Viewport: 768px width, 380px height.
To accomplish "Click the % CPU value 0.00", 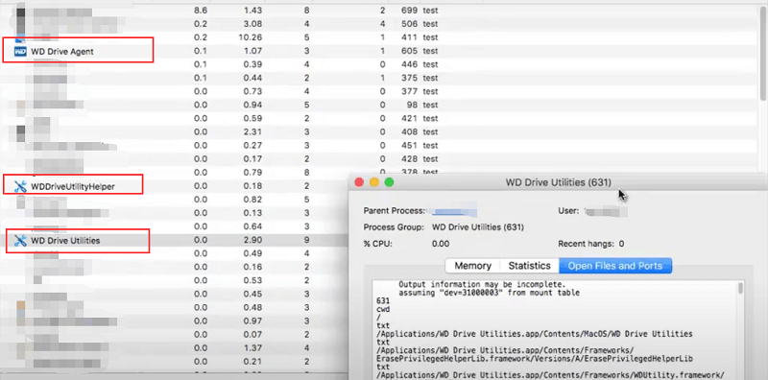I will click(441, 244).
